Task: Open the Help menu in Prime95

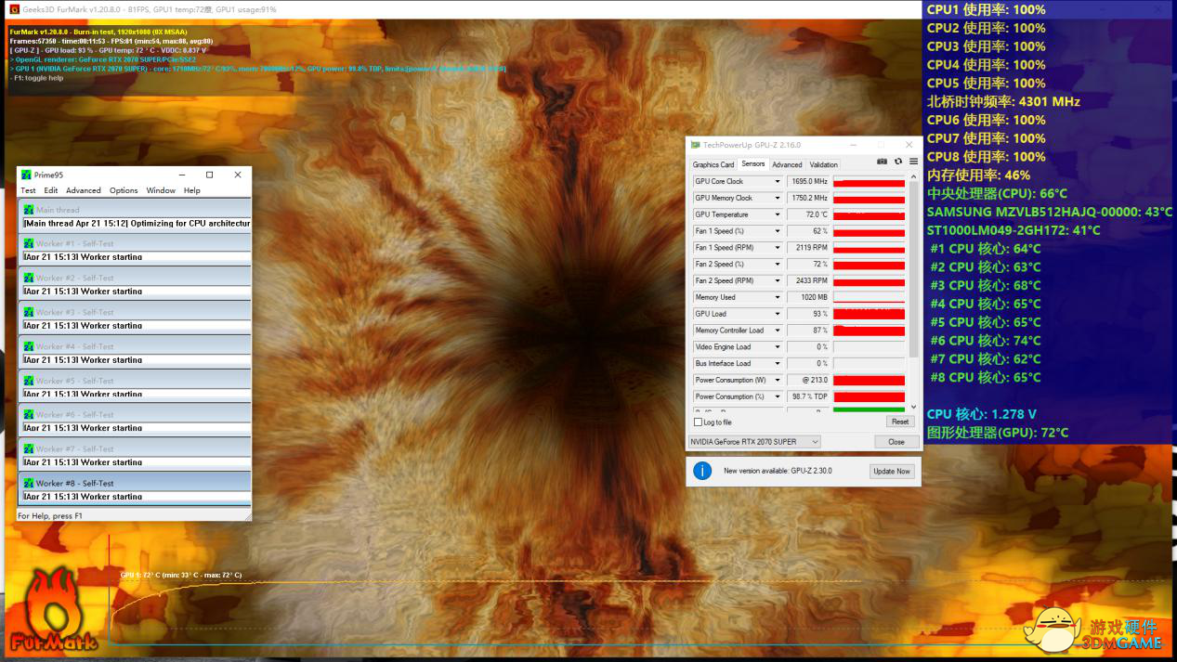Action: [192, 190]
